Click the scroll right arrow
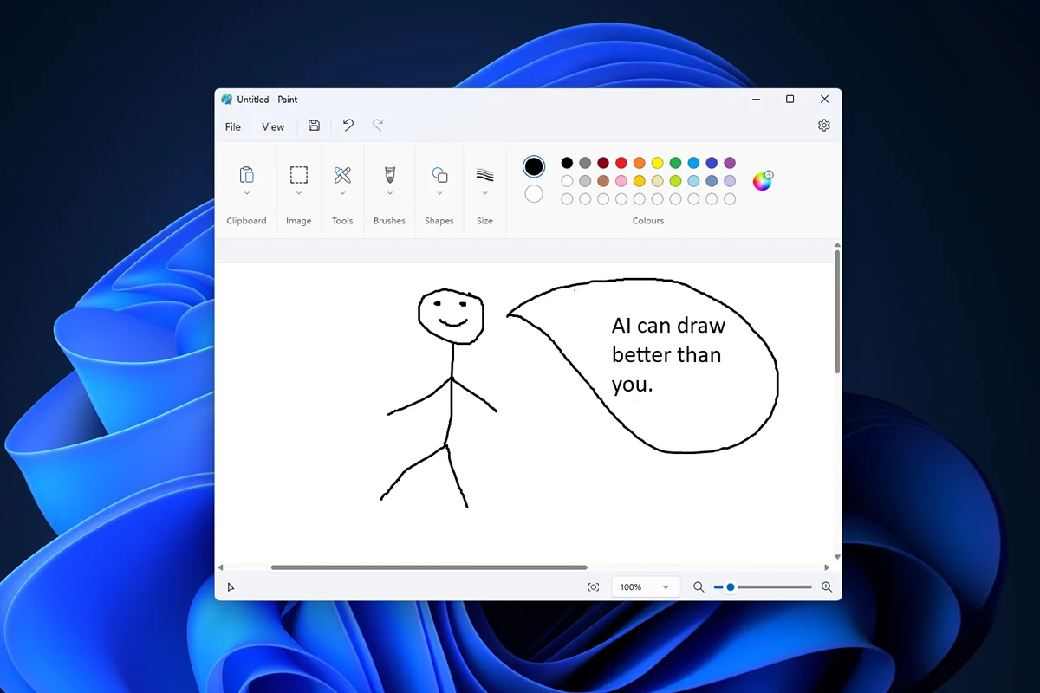The width and height of the screenshot is (1040, 693). (826, 567)
